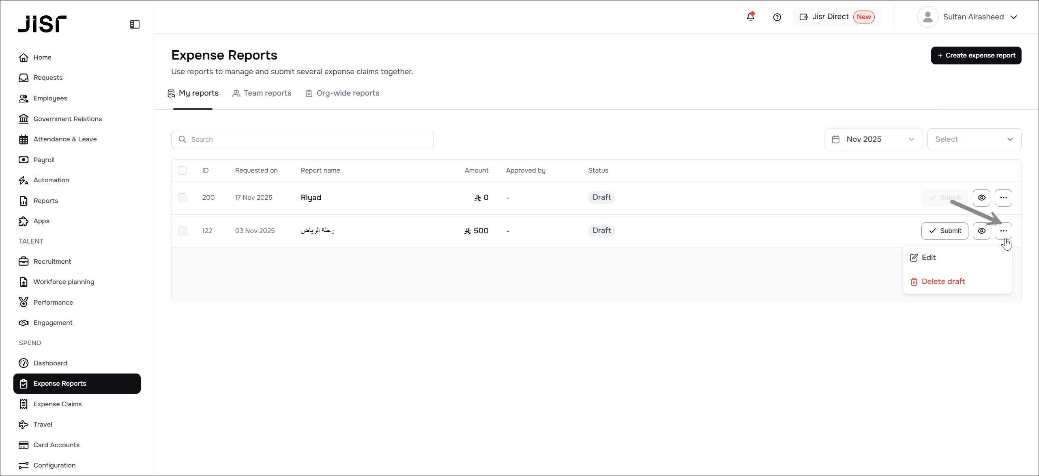Open the Select filter dropdown
Screen dimensions: 1039x476
(x=974, y=139)
